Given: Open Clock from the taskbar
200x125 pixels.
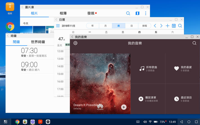Looking at the screenshot, I should pos(48,122).
